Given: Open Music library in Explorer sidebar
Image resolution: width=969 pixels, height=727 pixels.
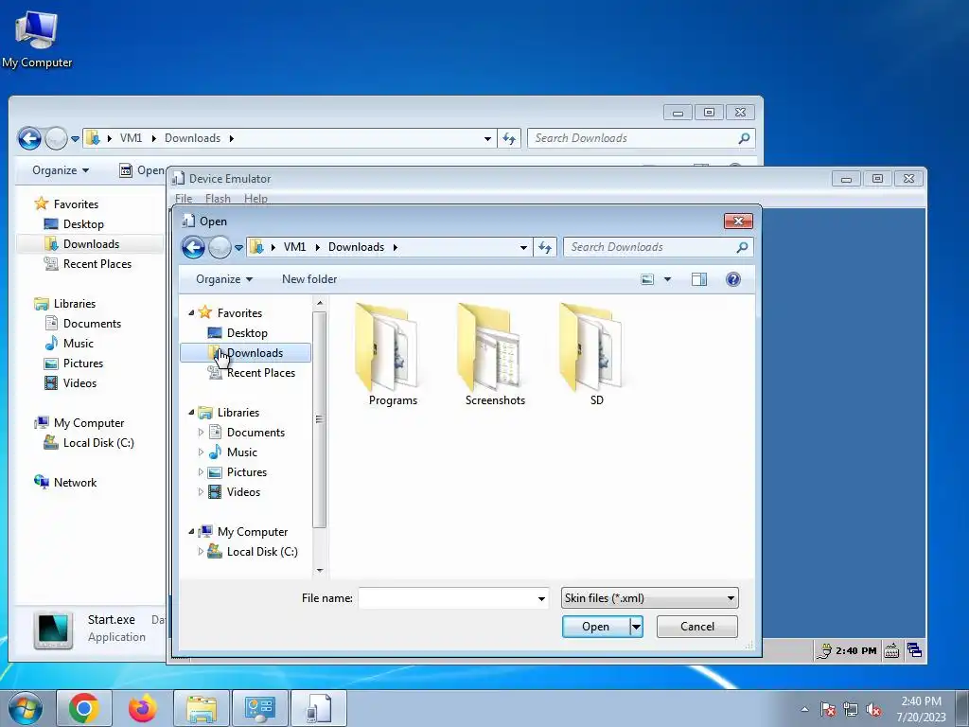Looking at the screenshot, I should (x=69, y=344).
